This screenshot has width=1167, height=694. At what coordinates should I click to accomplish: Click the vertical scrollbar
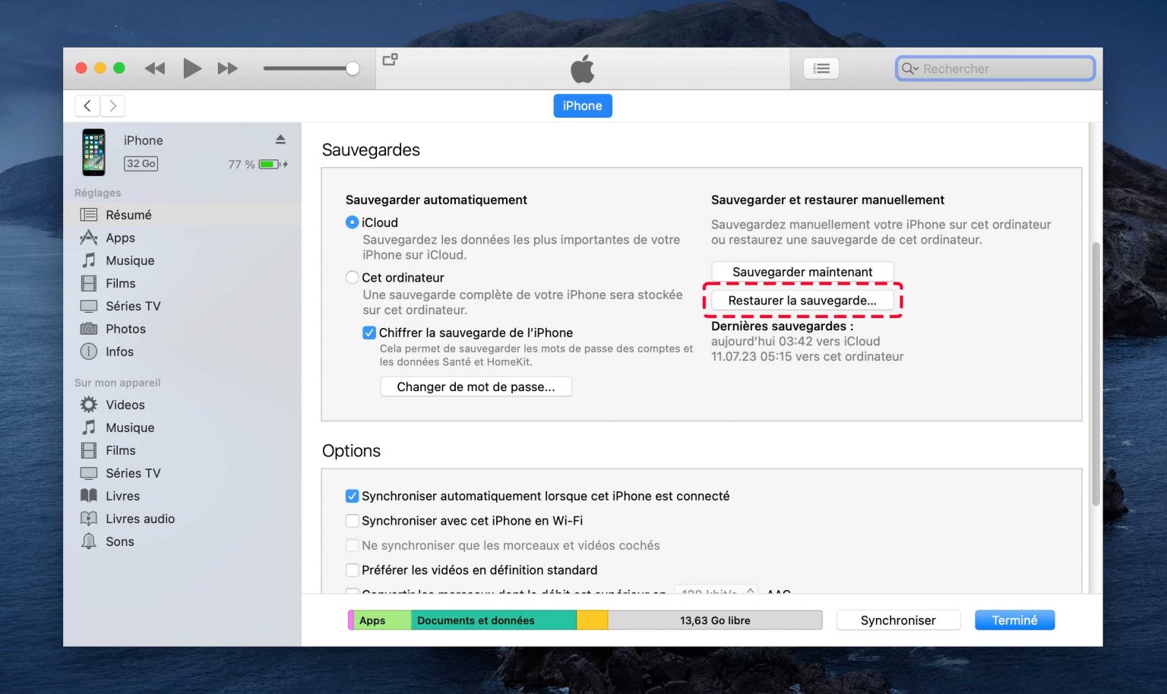(x=1096, y=374)
